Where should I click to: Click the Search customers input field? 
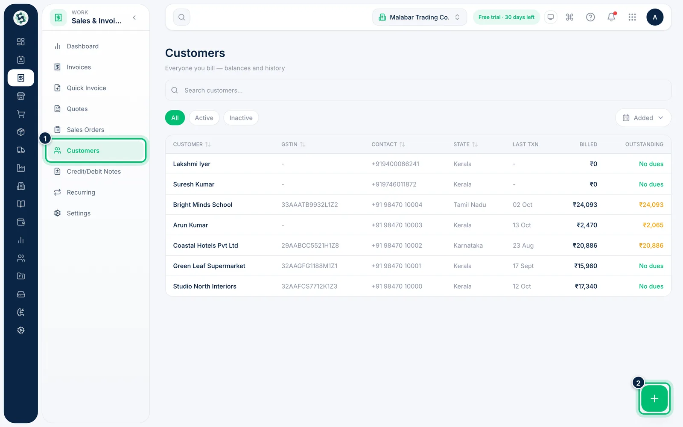pos(418,91)
